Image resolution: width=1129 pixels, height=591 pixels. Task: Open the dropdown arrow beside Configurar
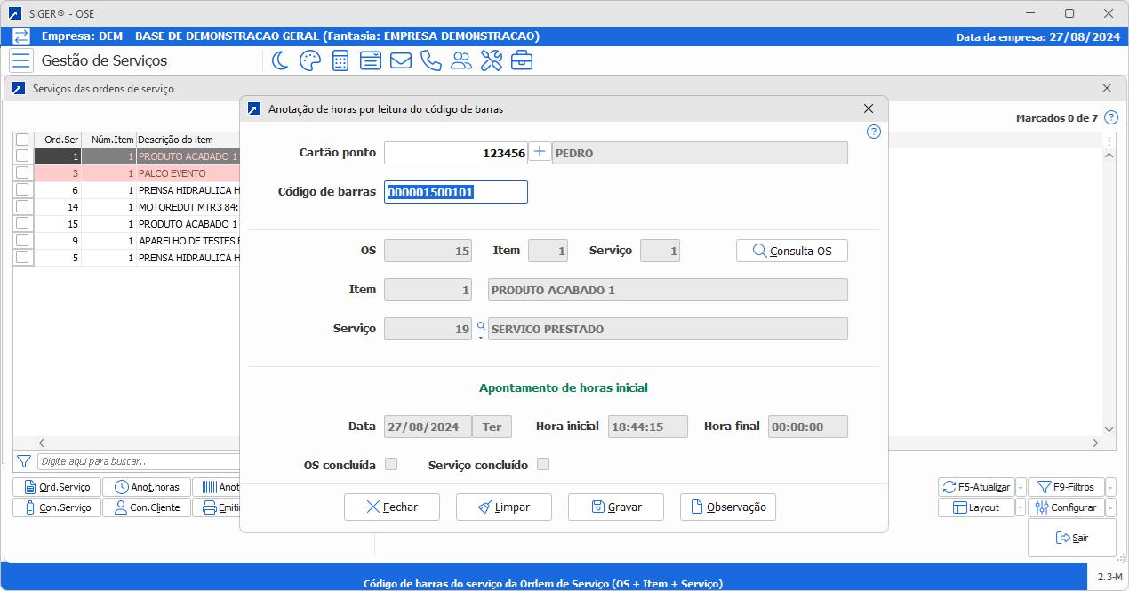pos(1111,507)
